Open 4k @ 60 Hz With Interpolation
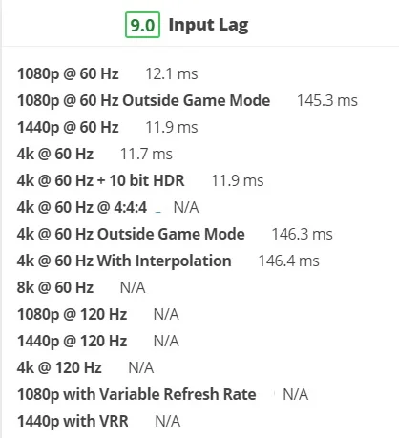 coord(124,261)
